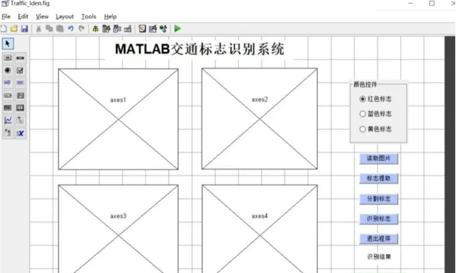
Task: Choose the Pop-up Menu component tool
Action: pyautogui.click(x=7, y=95)
